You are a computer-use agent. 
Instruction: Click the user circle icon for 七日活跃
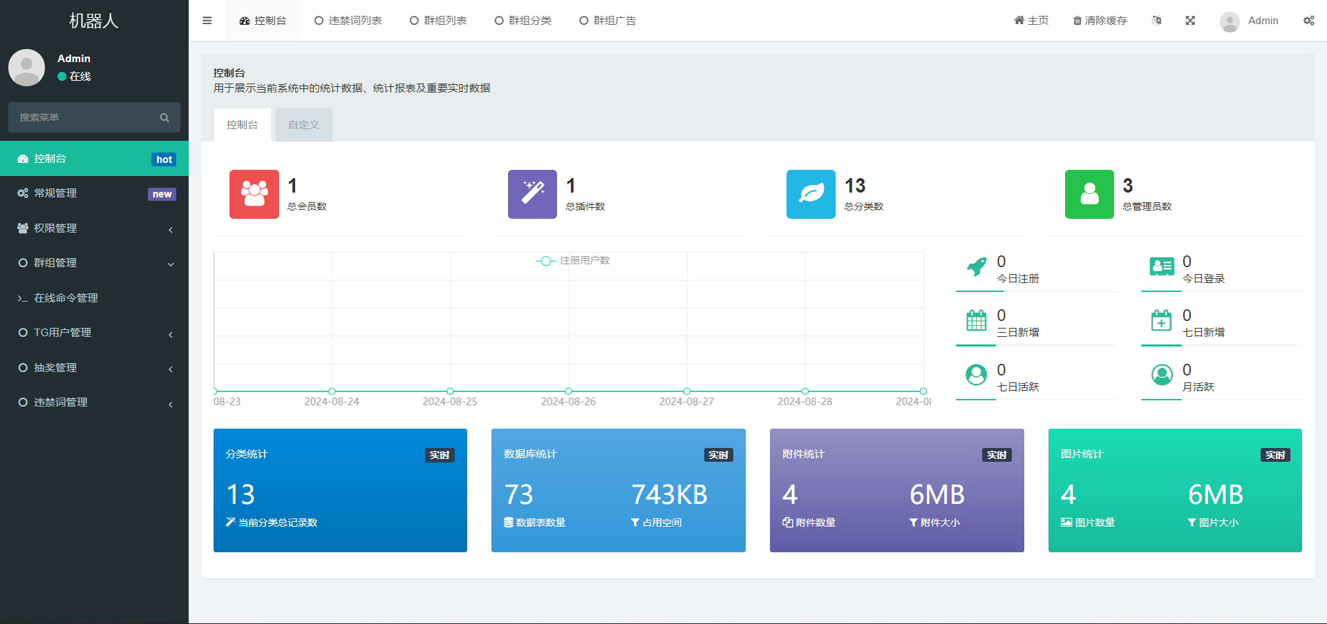tap(977, 375)
